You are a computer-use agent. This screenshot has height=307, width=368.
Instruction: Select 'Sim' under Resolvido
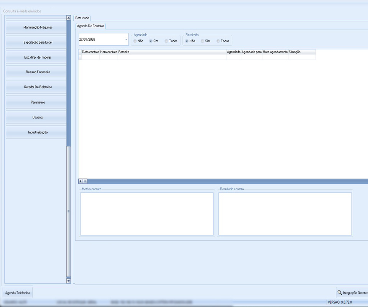point(202,41)
